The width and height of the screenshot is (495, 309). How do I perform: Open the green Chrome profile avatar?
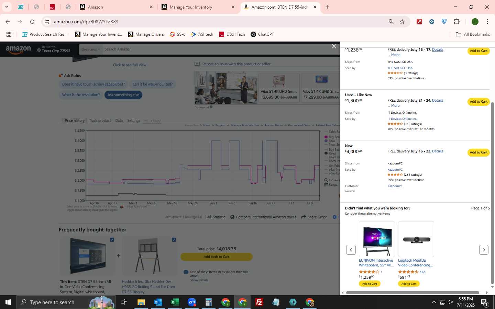click(x=475, y=22)
